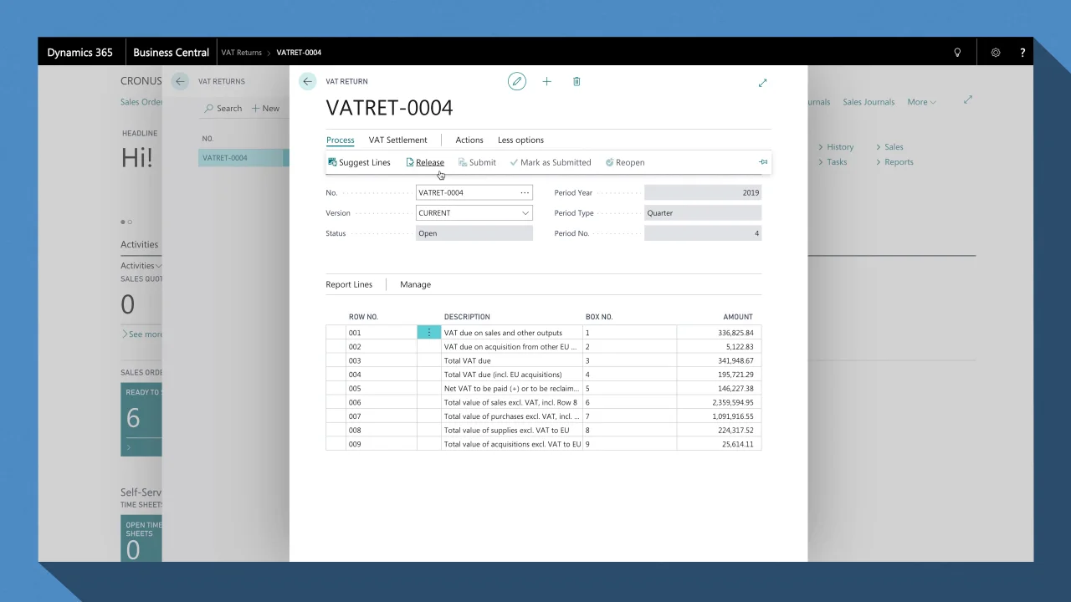This screenshot has height=602, width=1071.
Task: Click amount 195,721.29
Action: (x=735, y=375)
